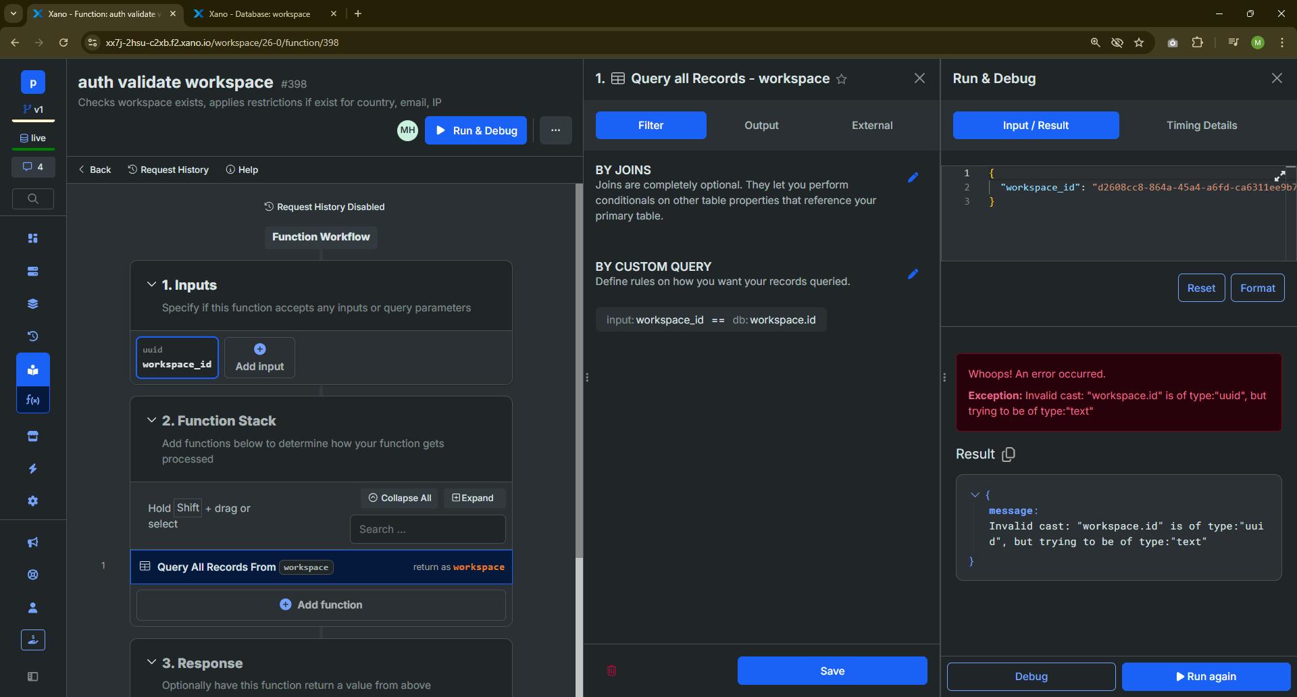Screen dimensions: 1297x697
Task: Switch to the Output tab
Action: pos(761,126)
